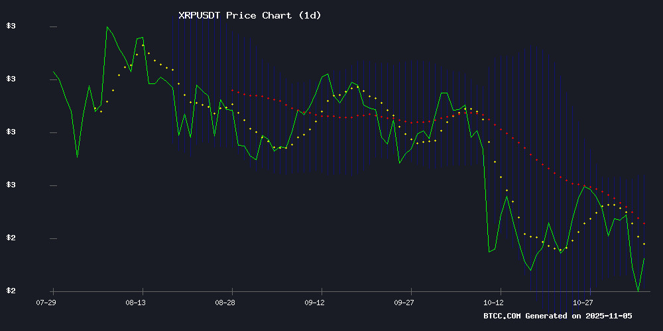Screen dimensions: 663x331
Task: Click the 09-27 x-axis date label
Action: [404, 302]
